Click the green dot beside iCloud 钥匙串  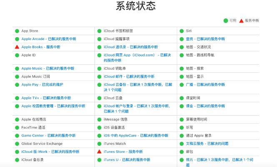pyautogui.click(x=99, y=68)
